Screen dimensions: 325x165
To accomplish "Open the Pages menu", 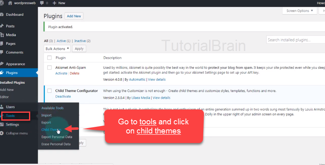I will coord(11,44).
